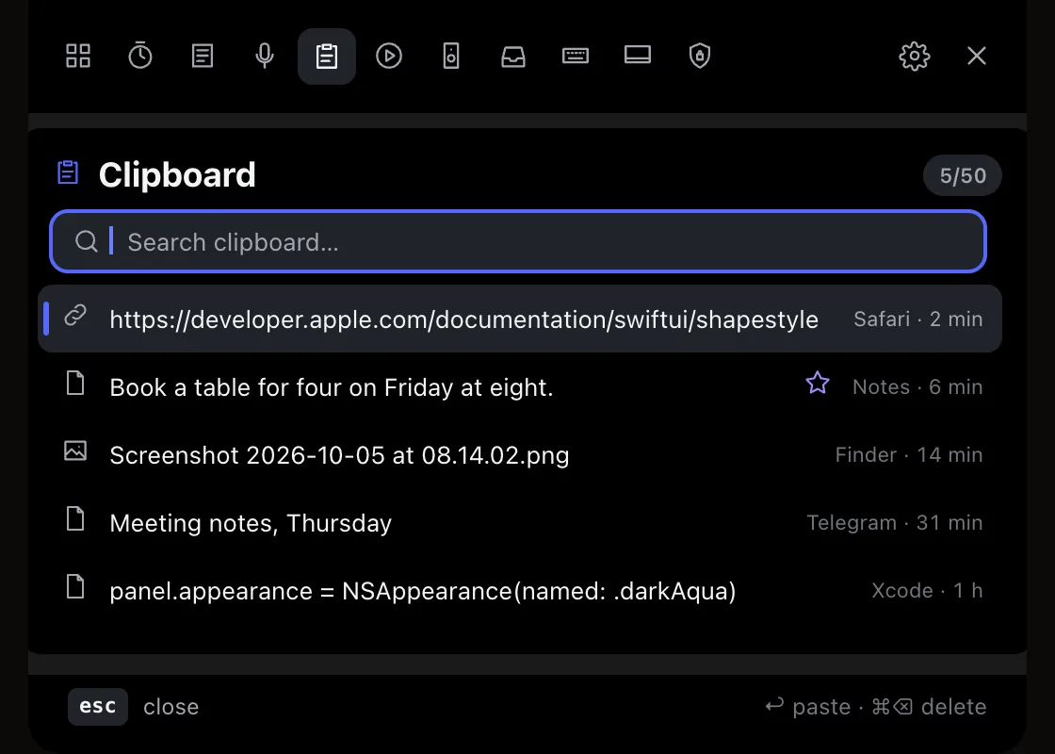Click document icon beside 'Book a table'
Viewport: 1055px width, 754px height.
click(x=75, y=383)
